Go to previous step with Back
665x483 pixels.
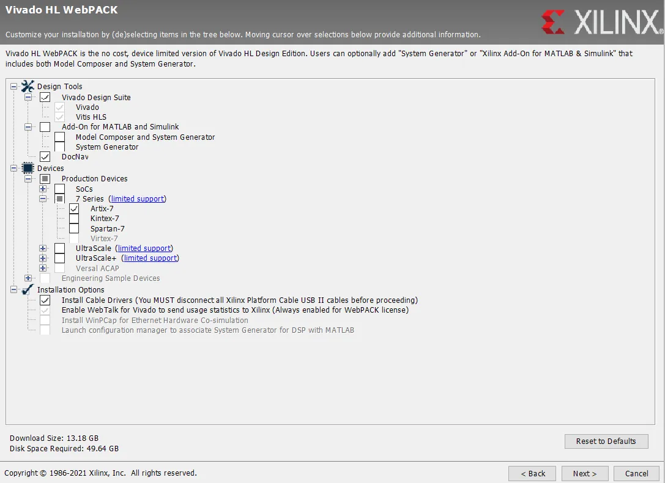click(x=532, y=473)
